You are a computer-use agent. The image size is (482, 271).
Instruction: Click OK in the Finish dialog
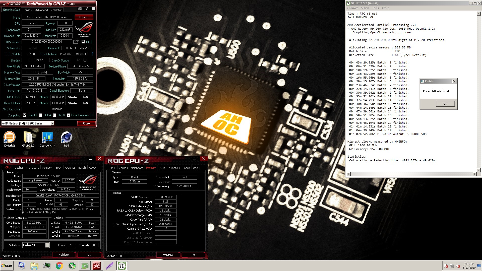pyautogui.click(x=445, y=104)
